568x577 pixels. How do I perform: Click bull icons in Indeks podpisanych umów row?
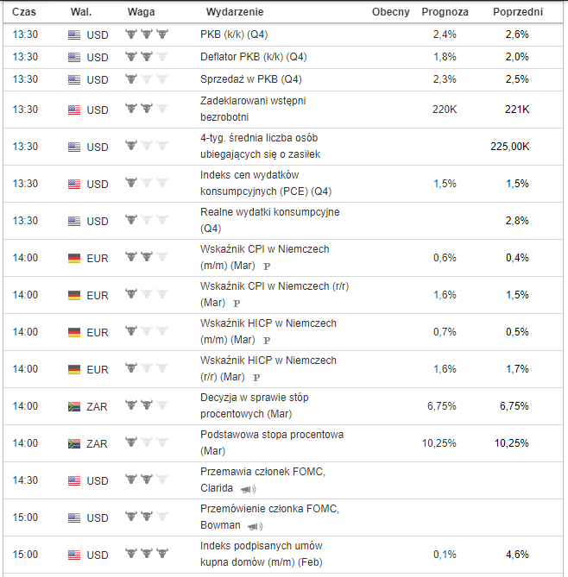click(x=145, y=554)
